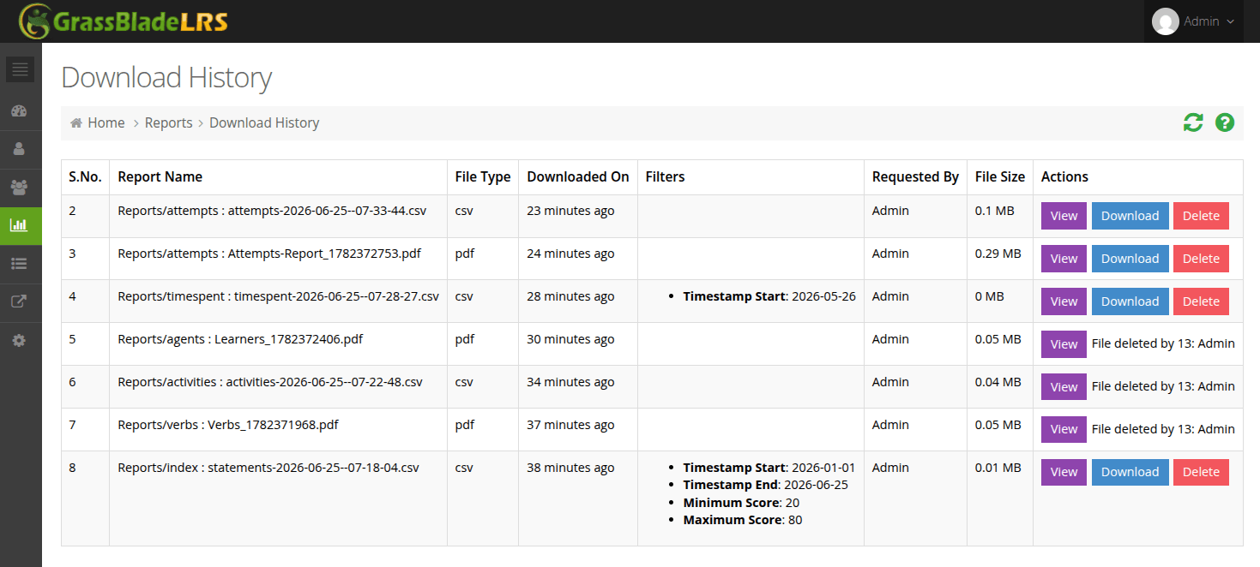
Task: Click the green refresh icon
Action: coord(1193,122)
